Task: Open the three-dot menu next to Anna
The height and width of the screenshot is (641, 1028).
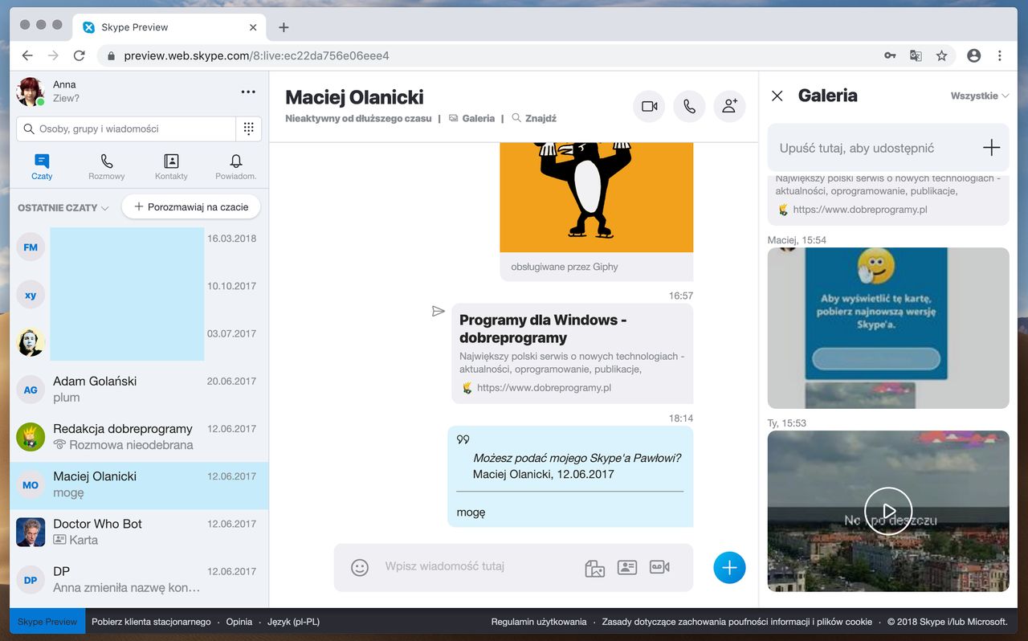Action: (247, 93)
